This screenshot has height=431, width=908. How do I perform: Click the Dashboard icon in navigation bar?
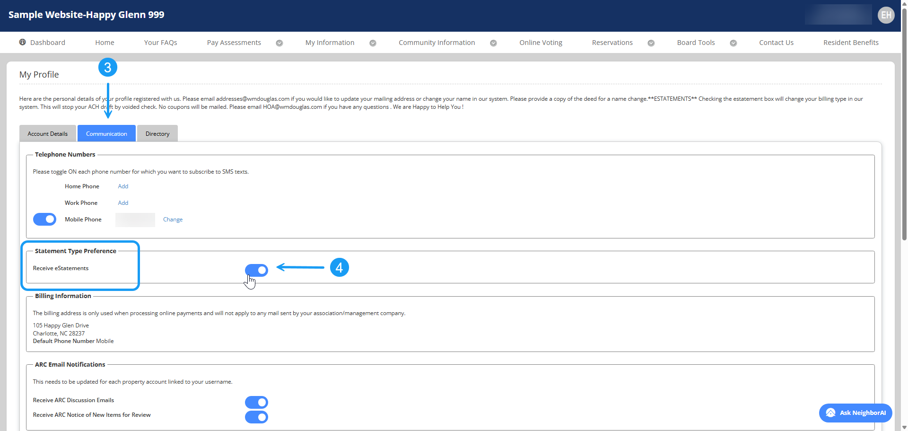pyautogui.click(x=23, y=42)
